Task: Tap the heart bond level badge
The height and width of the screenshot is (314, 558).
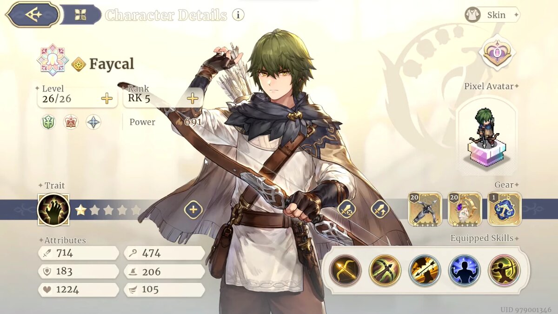Action: coord(497,53)
